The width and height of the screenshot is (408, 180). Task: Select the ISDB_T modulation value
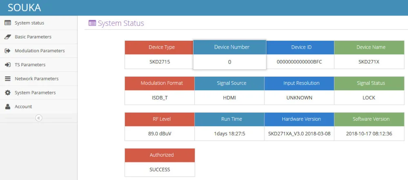tap(160, 98)
